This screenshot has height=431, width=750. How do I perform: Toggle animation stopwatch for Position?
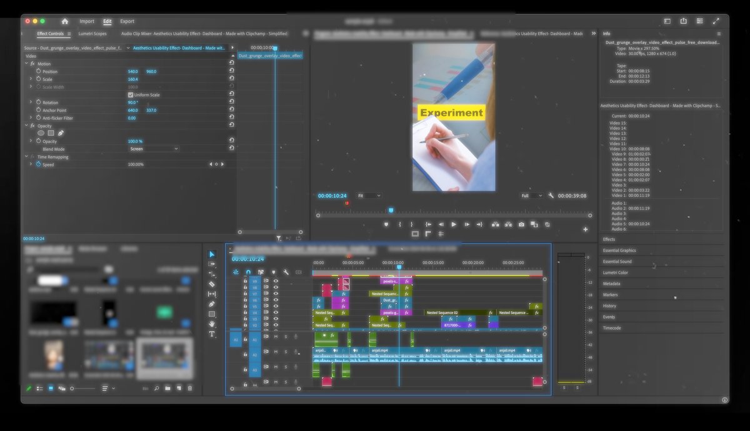click(x=38, y=71)
